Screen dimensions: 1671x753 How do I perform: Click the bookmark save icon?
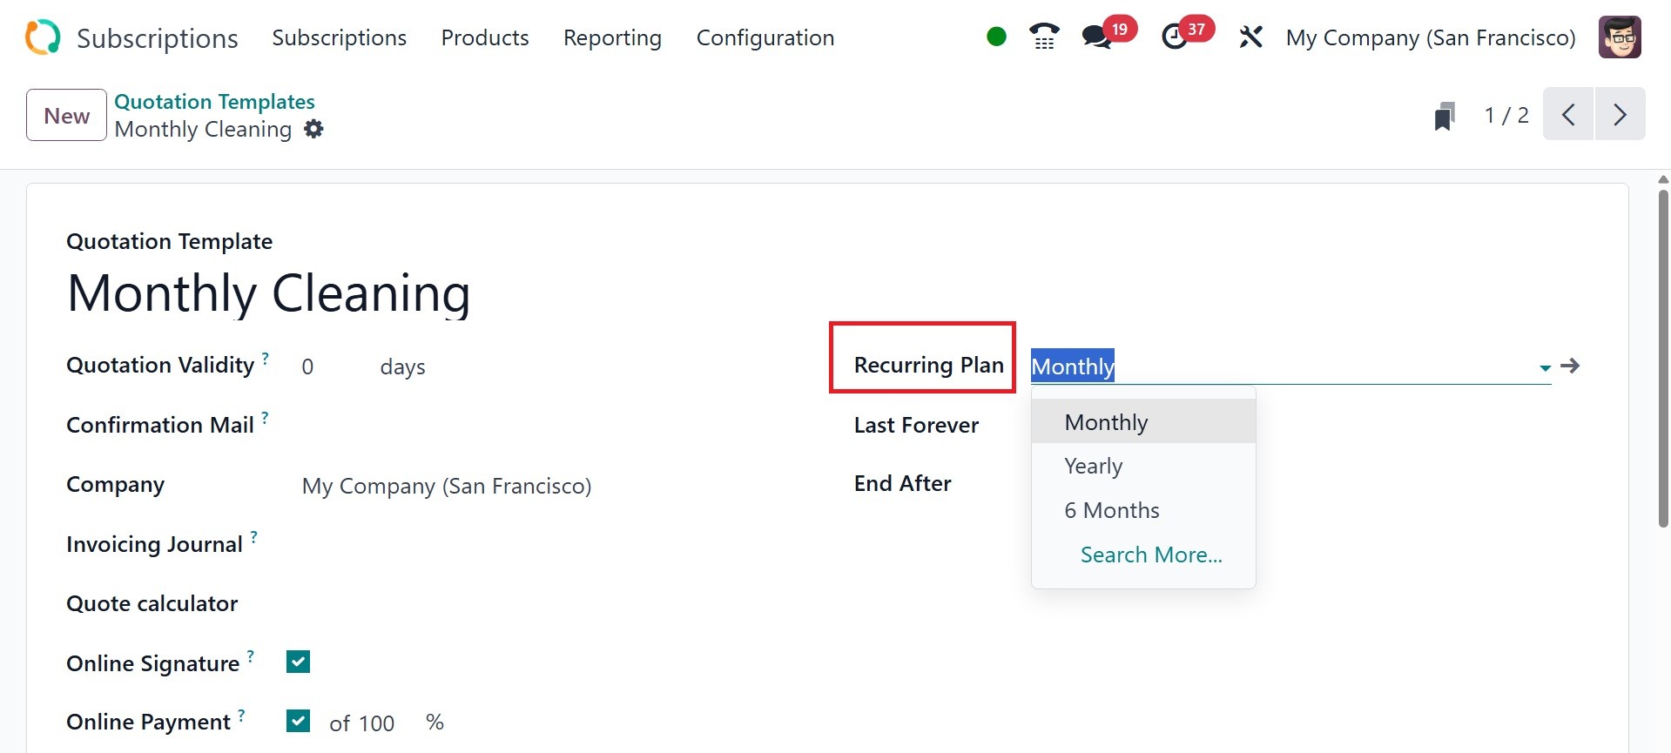pos(1444,116)
